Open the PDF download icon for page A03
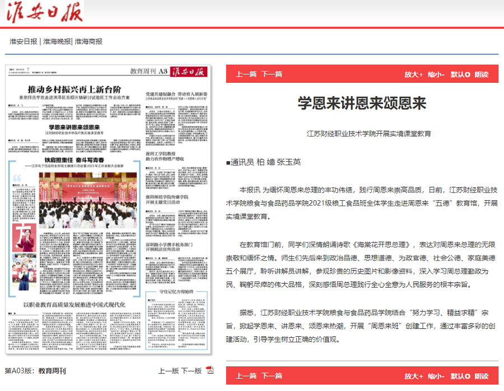This screenshot has width=504, height=391. pyautogui.click(x=210, y=370)
